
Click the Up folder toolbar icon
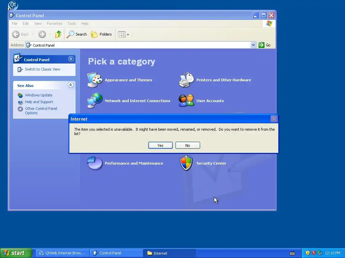coord(58,34)
